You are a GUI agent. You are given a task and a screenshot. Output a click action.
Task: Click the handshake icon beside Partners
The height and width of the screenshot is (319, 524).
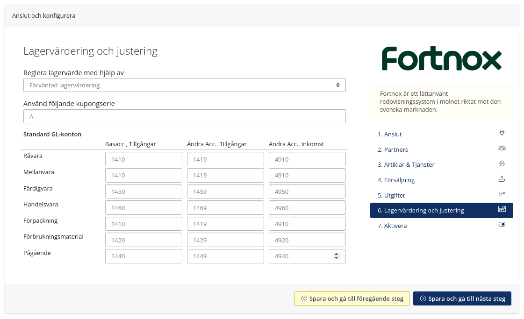(502, 149)
